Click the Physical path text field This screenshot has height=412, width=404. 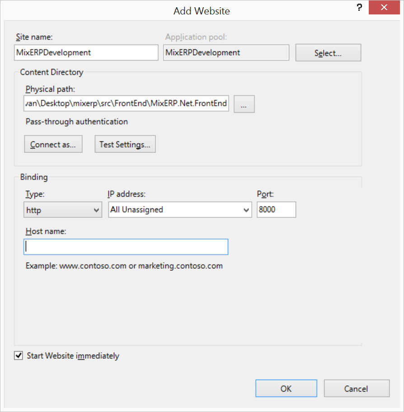tap(127, 103)
